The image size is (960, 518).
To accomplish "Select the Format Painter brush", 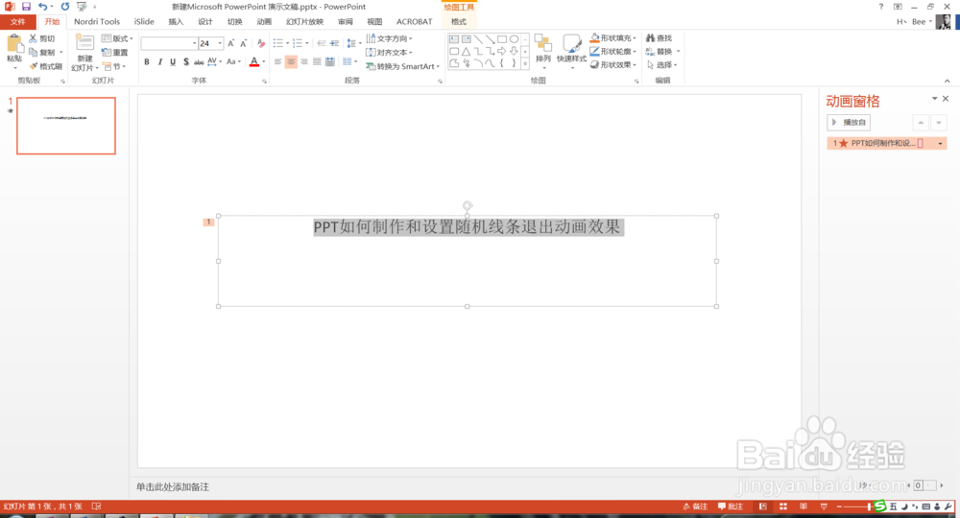I will [46, 66].
